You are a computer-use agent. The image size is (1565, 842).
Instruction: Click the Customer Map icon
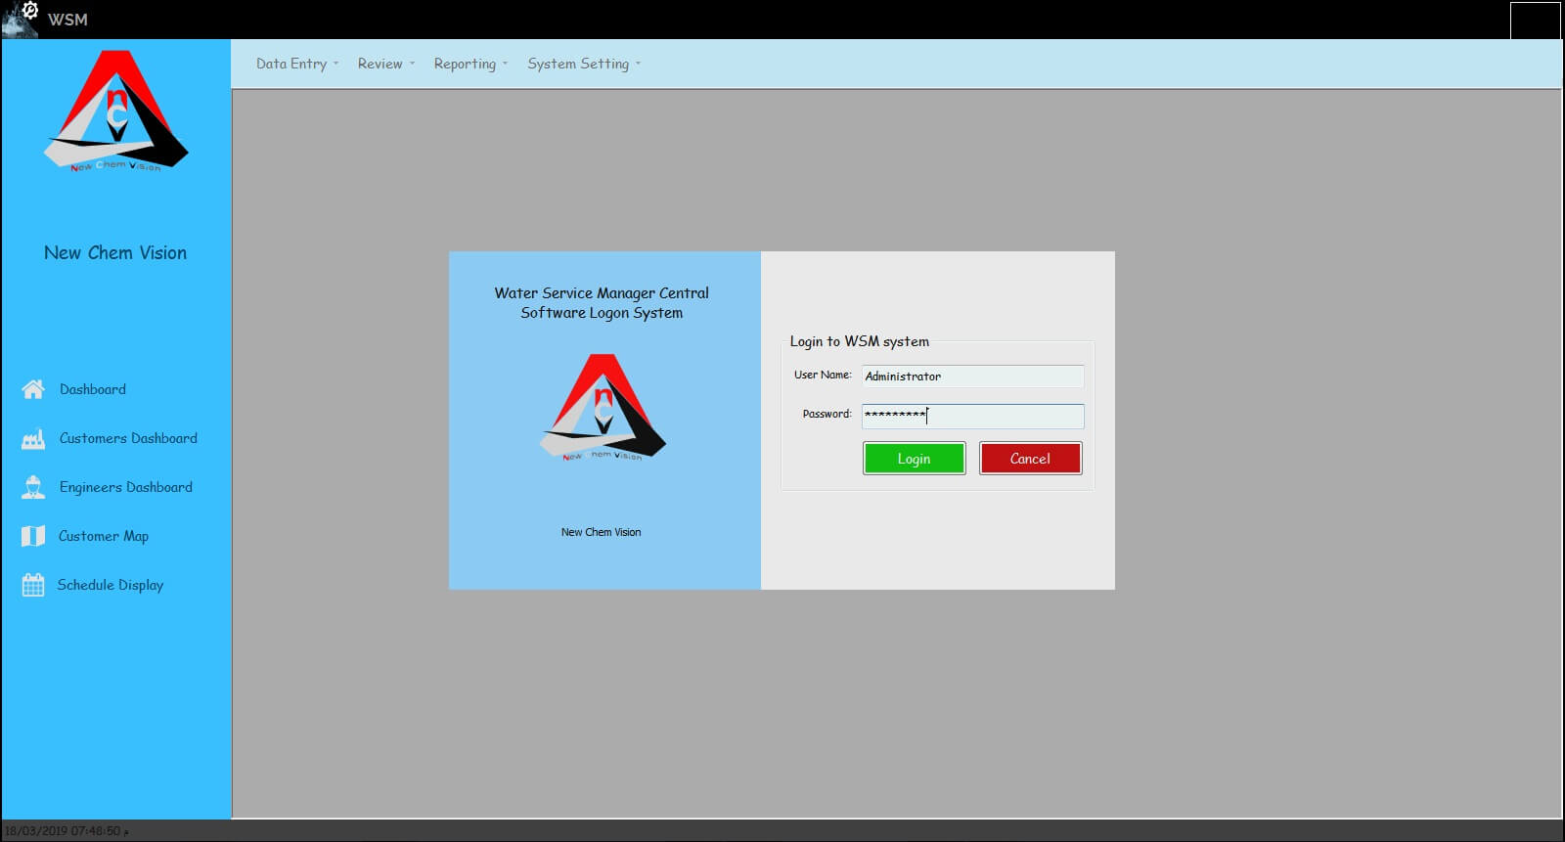click(x=33, y=536)
